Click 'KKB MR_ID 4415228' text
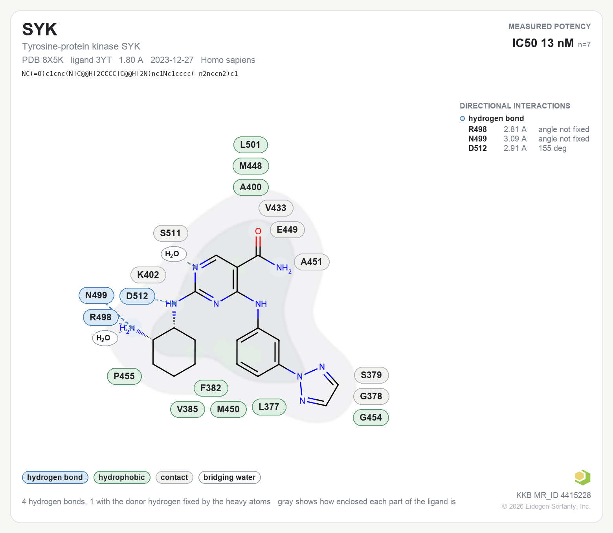The image size is (613, 533). point(554,495)
